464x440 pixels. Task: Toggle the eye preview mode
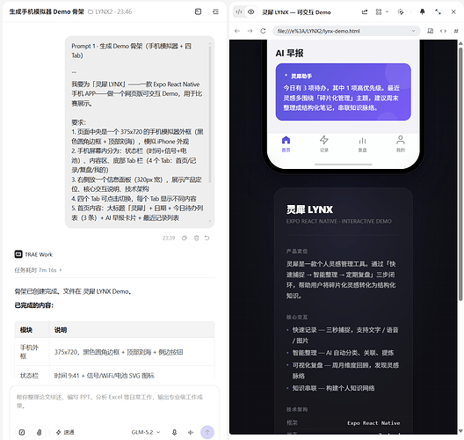[251, 11]
